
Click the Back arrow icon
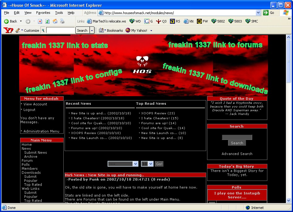point(6,22)
